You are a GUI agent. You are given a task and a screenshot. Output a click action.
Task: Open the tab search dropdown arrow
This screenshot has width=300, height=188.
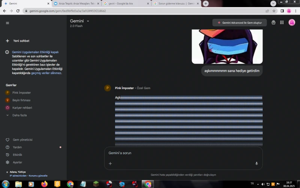tap(273, 3)
